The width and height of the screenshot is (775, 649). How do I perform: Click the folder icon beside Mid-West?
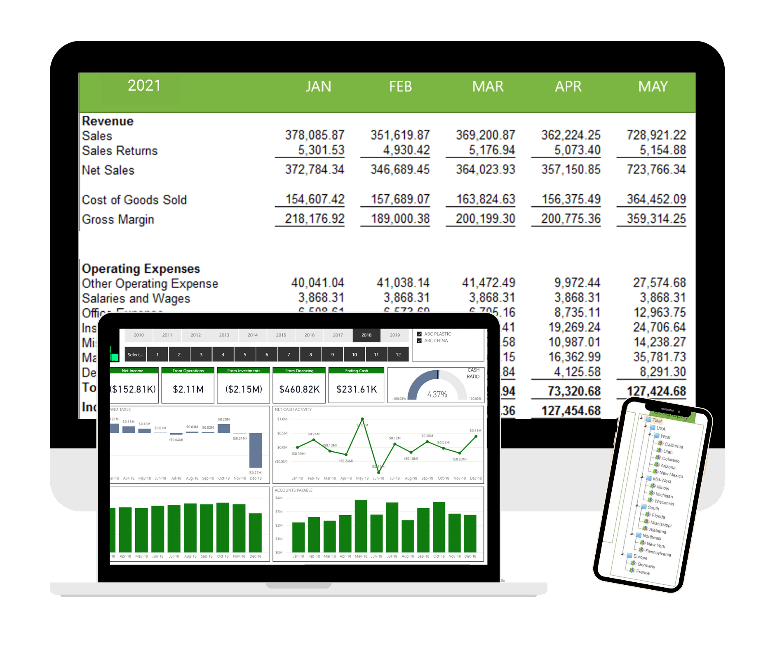coord(648,478)
